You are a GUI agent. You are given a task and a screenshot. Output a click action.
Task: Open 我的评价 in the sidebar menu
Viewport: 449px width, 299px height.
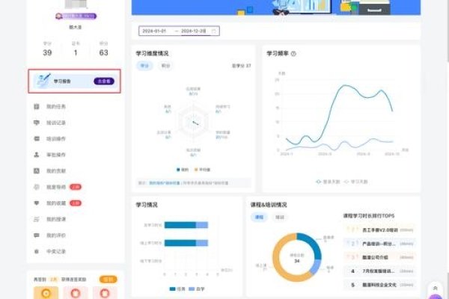click(x=56, y=235)
